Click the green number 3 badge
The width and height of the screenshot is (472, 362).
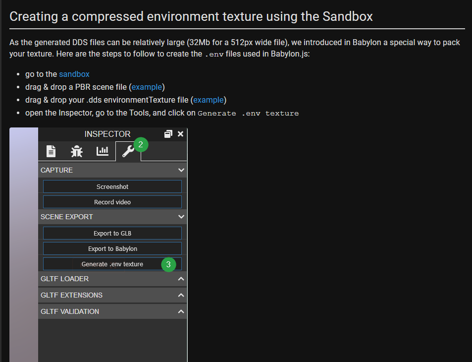(x=168, y=264)
